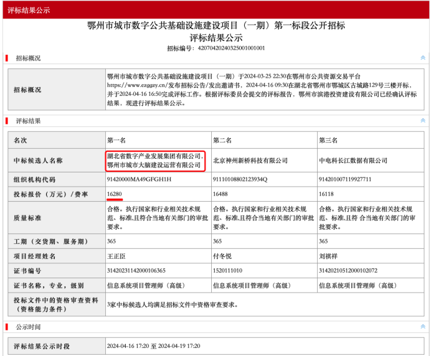Collapse the 评标结果 section chevron
This screenshot has height=356, width=431.
pyautogui.click(x=423, y=121)
